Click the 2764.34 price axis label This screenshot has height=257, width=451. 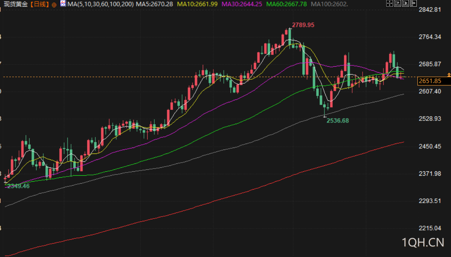[430, 37]
